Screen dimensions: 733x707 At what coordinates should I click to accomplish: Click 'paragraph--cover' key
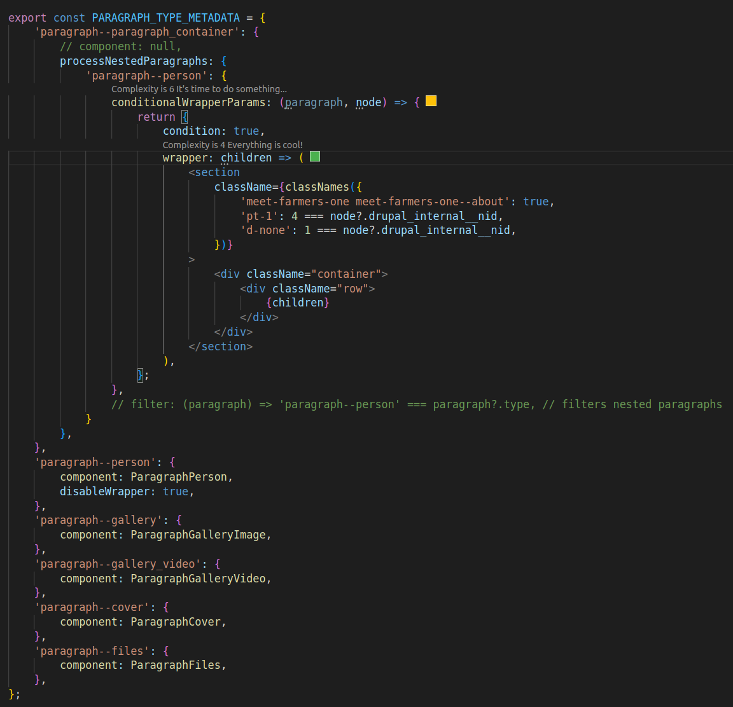[92, 607]
